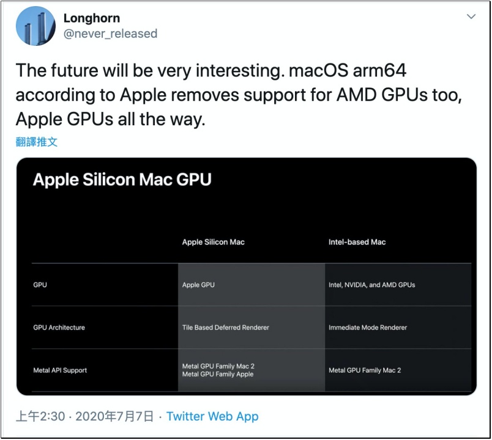Click the tweet body text
The height and width of the screenshot is (440, 492).
(239, 95)
